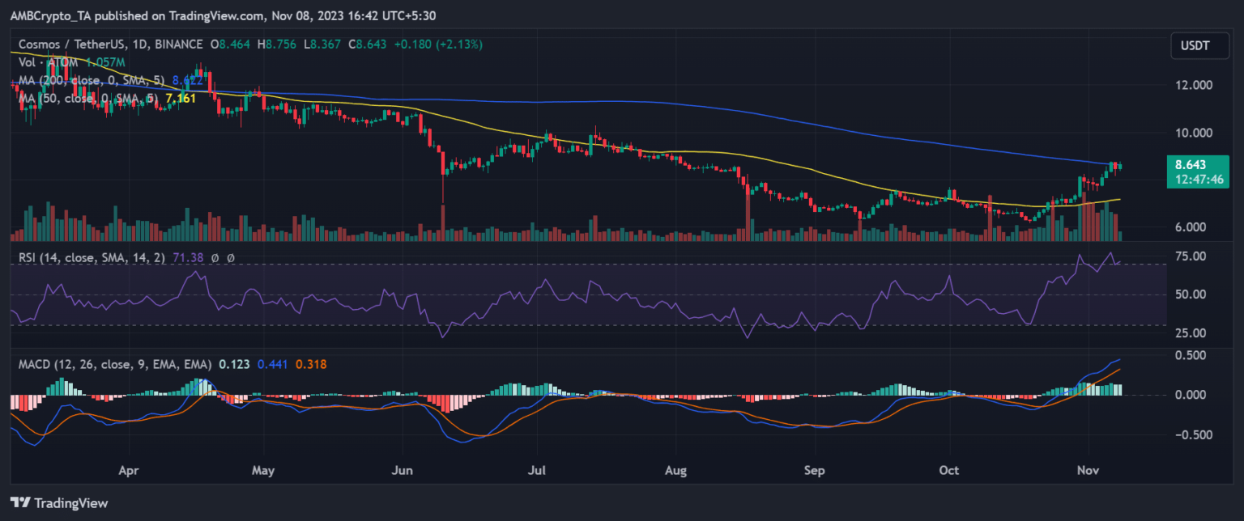Click the second null symbol beside RSI value

pos(231,258)
